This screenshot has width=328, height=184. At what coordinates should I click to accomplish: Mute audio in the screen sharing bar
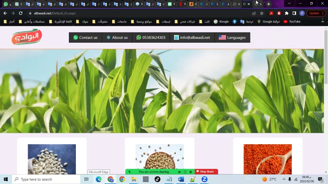179,172
